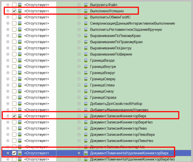Check the ВыравниваниеПоШирине row checkbox
The image size is (193, 162).
pos(14,54)
